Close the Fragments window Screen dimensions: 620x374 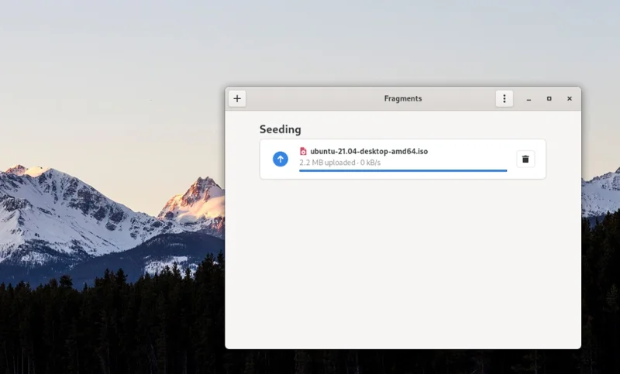570,99
